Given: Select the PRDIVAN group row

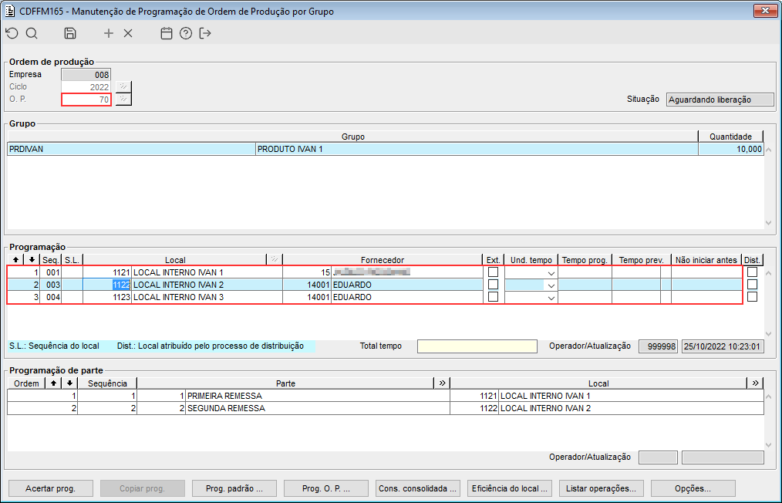Looking at the screenshot, I should pyautogui.click(x=385, y=149).
